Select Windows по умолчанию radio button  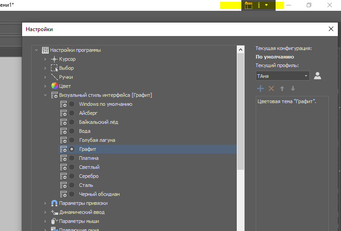pyautogui.click(x=72, y=104)
